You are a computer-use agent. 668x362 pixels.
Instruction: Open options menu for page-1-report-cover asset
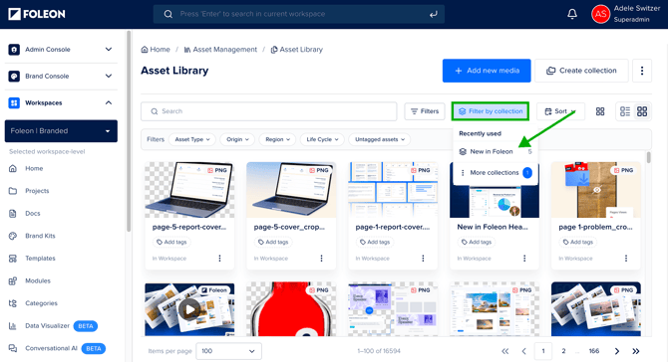(423, 259)
